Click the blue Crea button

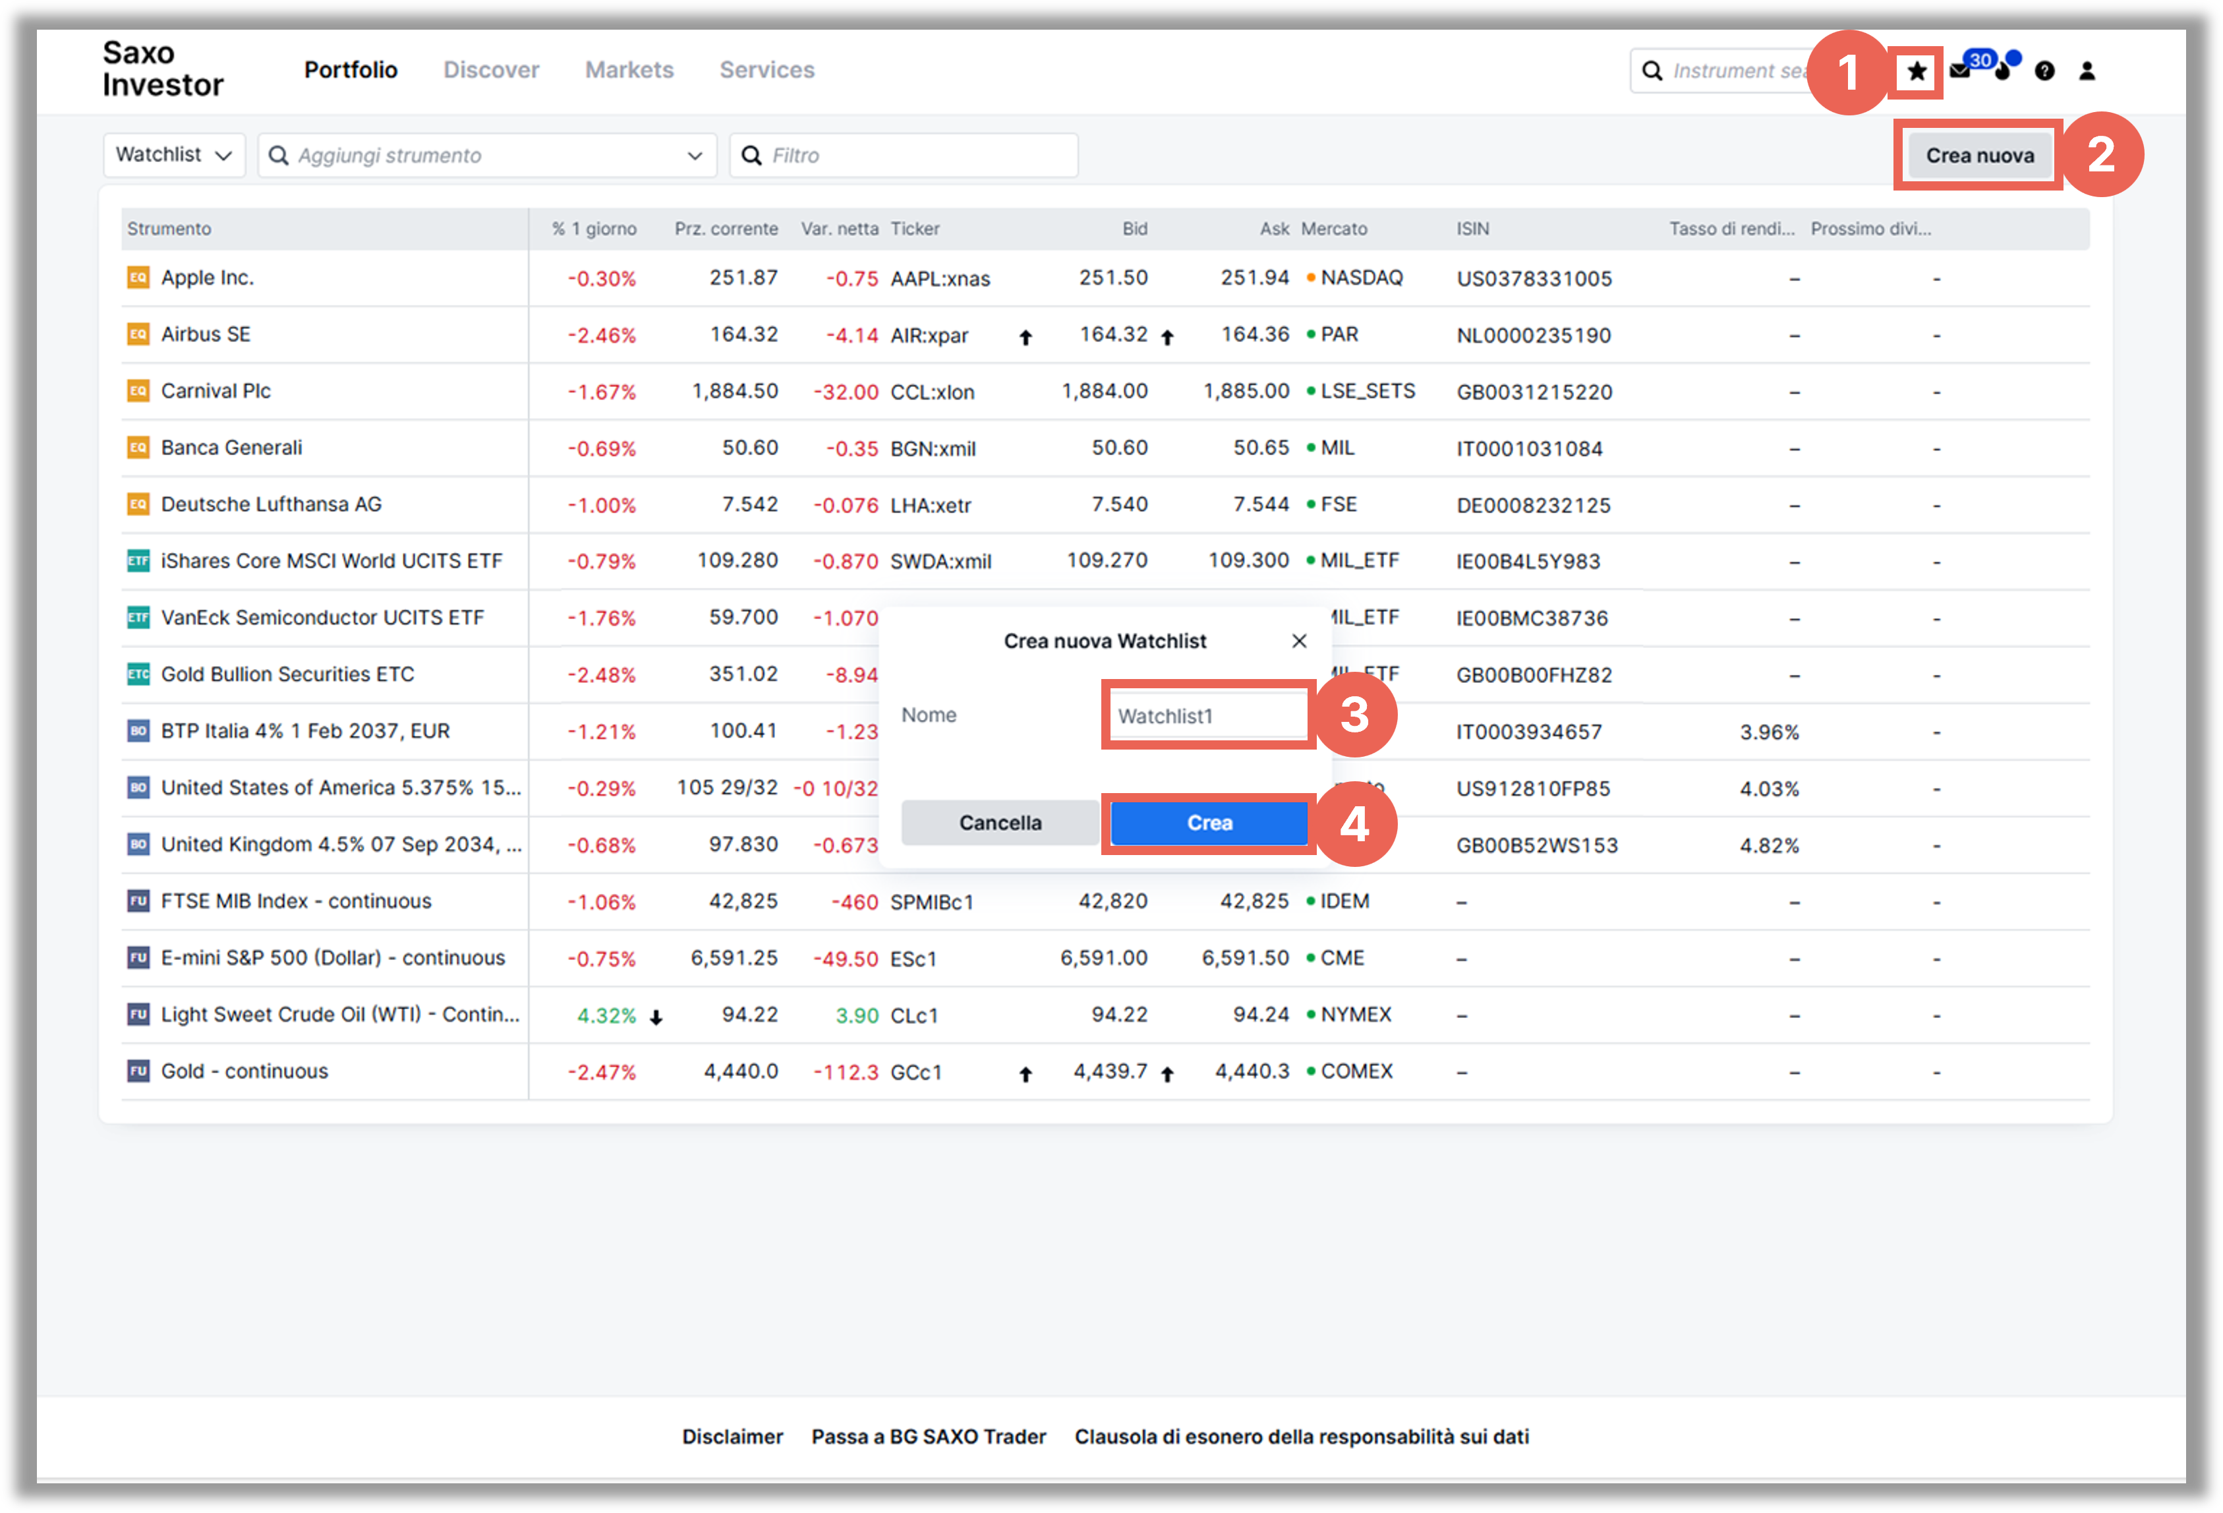pyautogui.click(x=1209, y=823)
